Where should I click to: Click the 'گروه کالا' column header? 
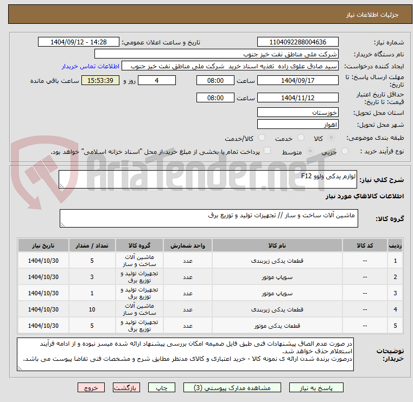pyautogui.click(x=139, y=245)
